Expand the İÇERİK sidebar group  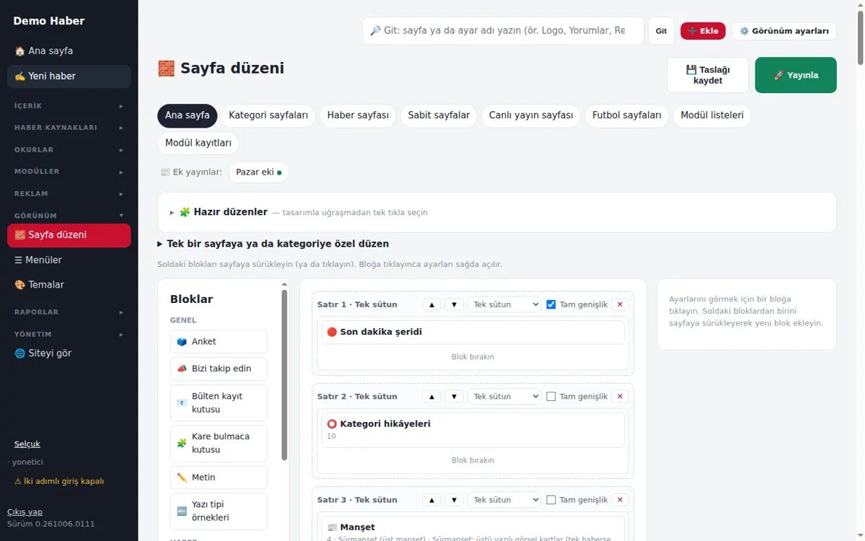point(69,106)
